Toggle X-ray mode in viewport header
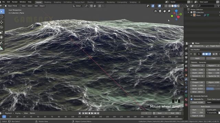 point(166,6)
